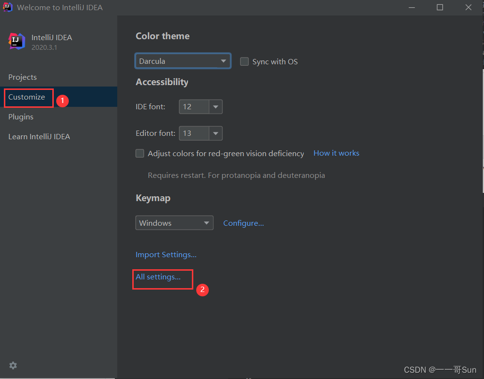Switch to the Projects tab
484x379 pixels.
click(x=23, y=77)
